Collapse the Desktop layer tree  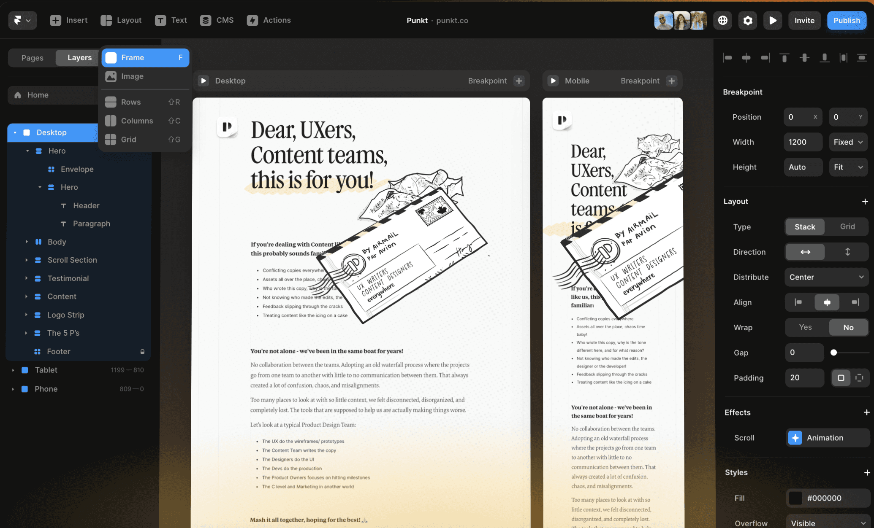click(15, 132)
